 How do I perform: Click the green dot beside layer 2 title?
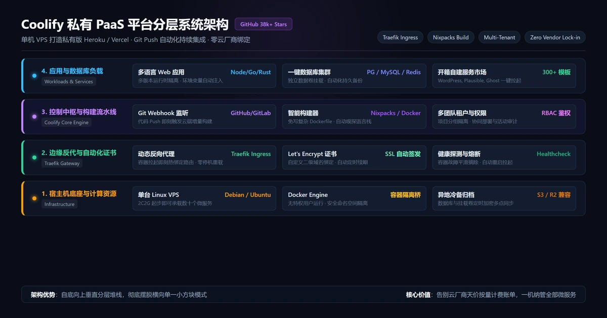pos(34,157)
